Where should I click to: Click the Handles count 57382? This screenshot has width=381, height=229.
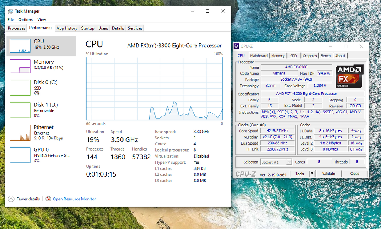(x=141, y=157)
